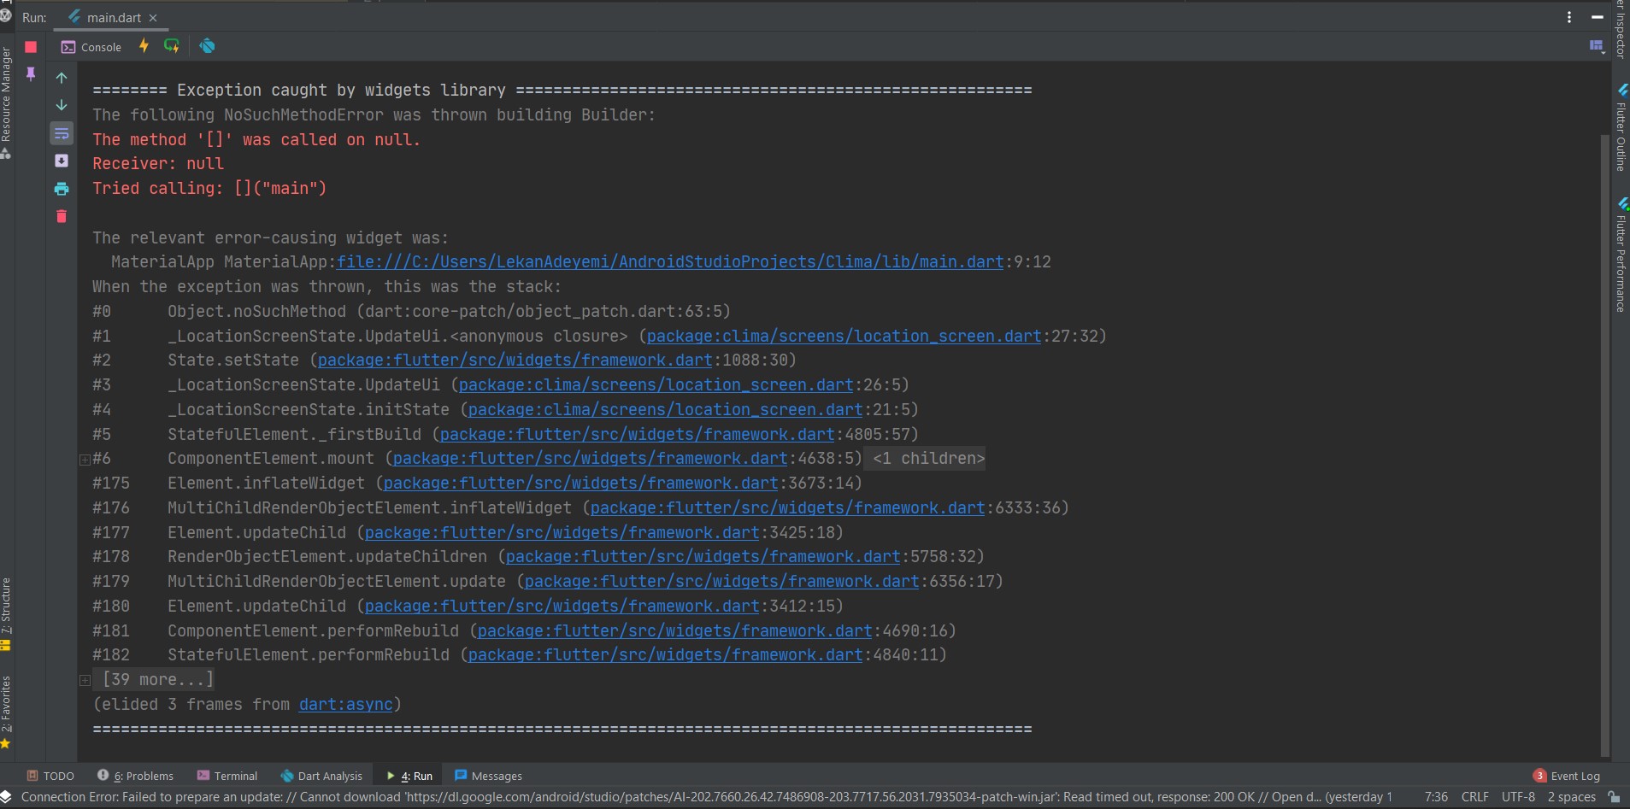The height and width of the screenshot is (809, 1630).
Task: Open the Event Log
Action: (x=1567, y=776)
